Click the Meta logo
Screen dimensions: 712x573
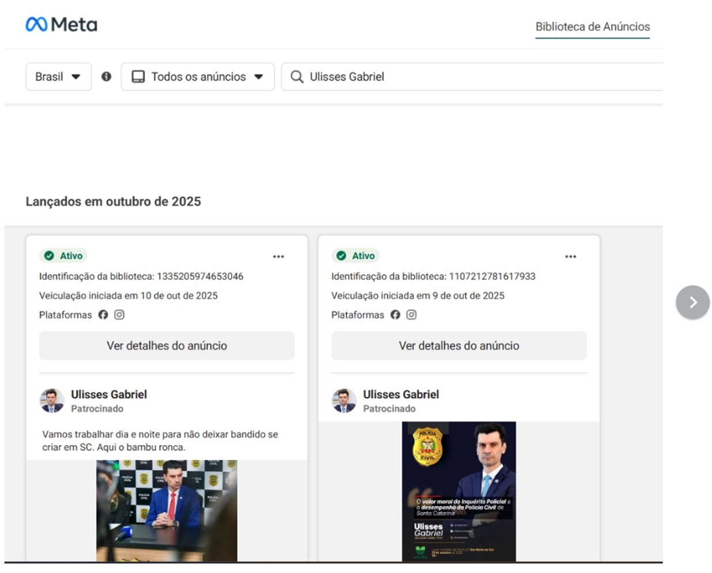tap(61, 24)
